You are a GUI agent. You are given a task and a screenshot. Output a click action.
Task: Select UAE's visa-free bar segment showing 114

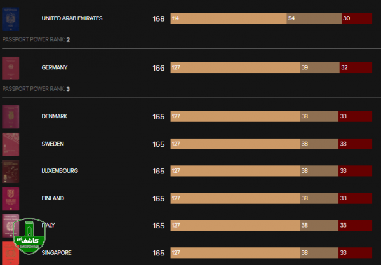(x=229, y=18)
